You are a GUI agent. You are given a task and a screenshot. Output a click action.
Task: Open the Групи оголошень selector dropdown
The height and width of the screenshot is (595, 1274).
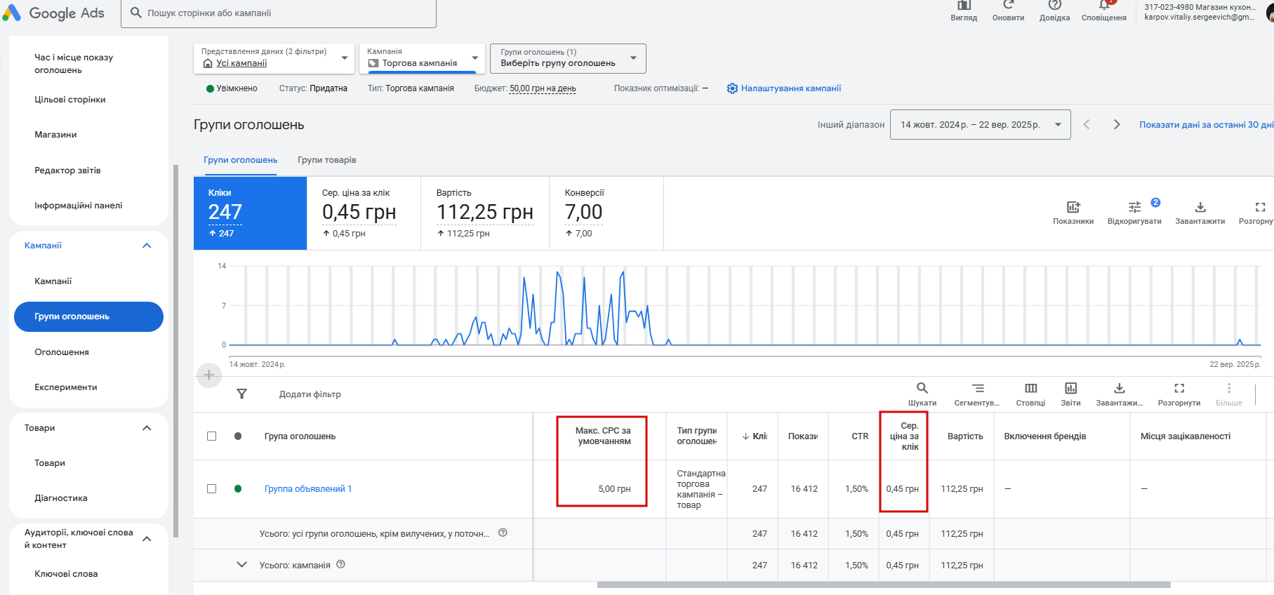(568, 58)
